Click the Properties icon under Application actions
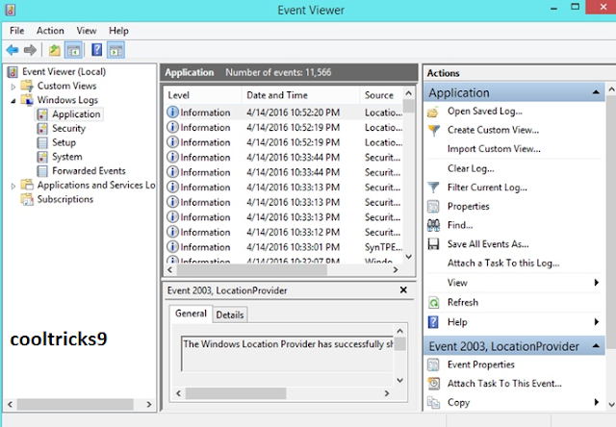 433,207
